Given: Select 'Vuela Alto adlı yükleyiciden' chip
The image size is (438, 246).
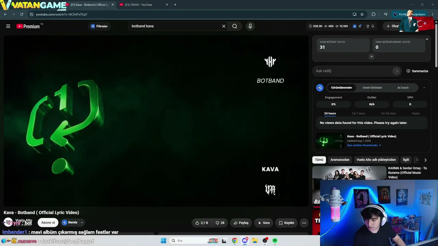Looking at the screenshot, I should [376, 160].
